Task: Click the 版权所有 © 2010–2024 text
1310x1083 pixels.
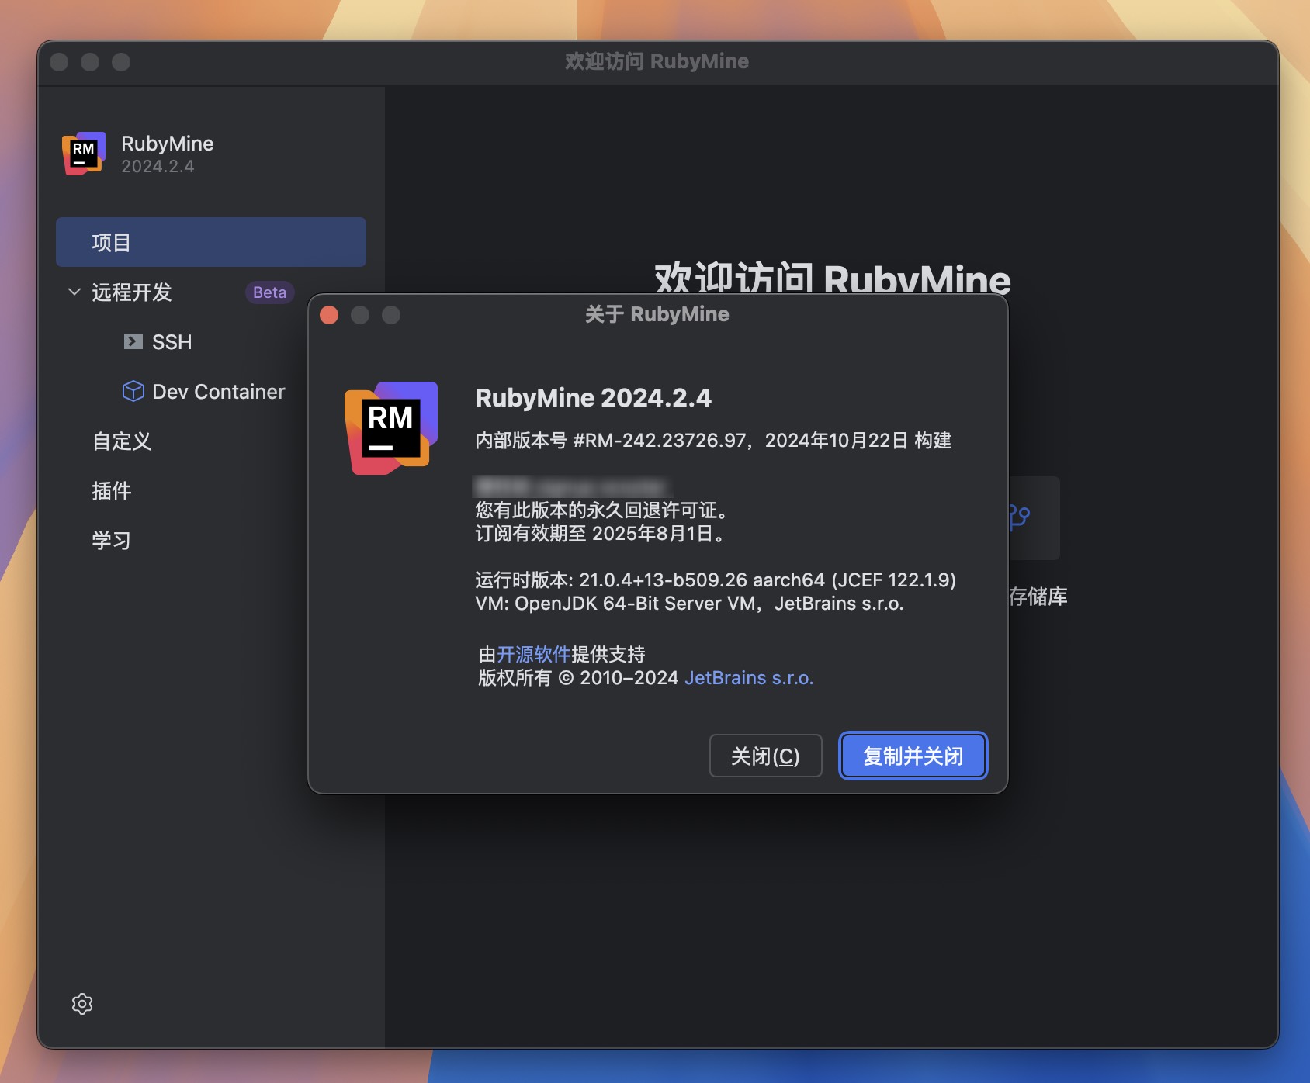Action: tap(578, 678)
